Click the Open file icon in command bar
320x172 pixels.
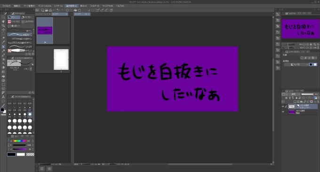click(x=46, y=10)
